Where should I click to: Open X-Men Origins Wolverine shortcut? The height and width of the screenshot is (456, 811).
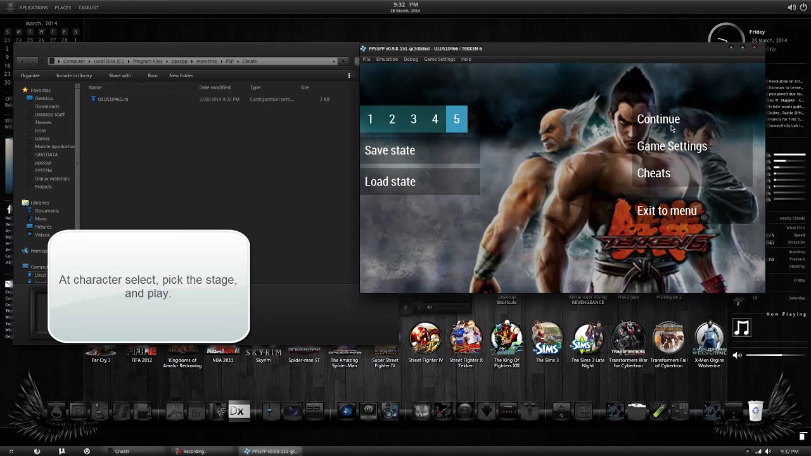coord(709,338)
